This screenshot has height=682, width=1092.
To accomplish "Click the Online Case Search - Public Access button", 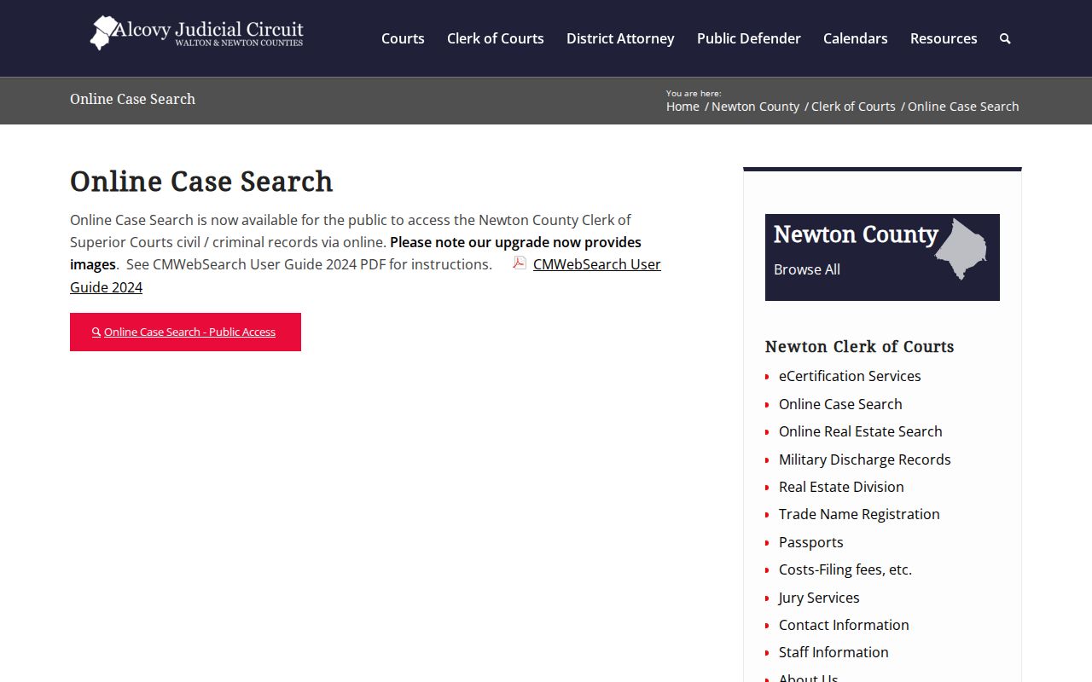I will (185, 332).
